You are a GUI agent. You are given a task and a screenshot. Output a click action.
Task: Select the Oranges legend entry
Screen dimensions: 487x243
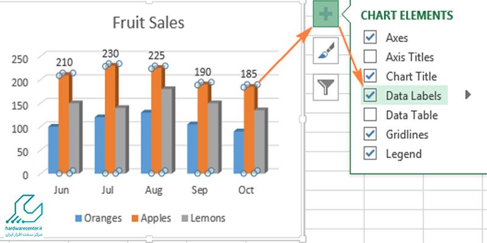(99, 218)
